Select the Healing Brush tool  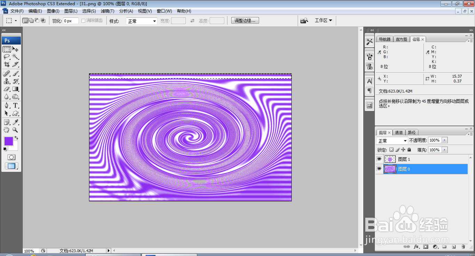(x=7, y=74)
